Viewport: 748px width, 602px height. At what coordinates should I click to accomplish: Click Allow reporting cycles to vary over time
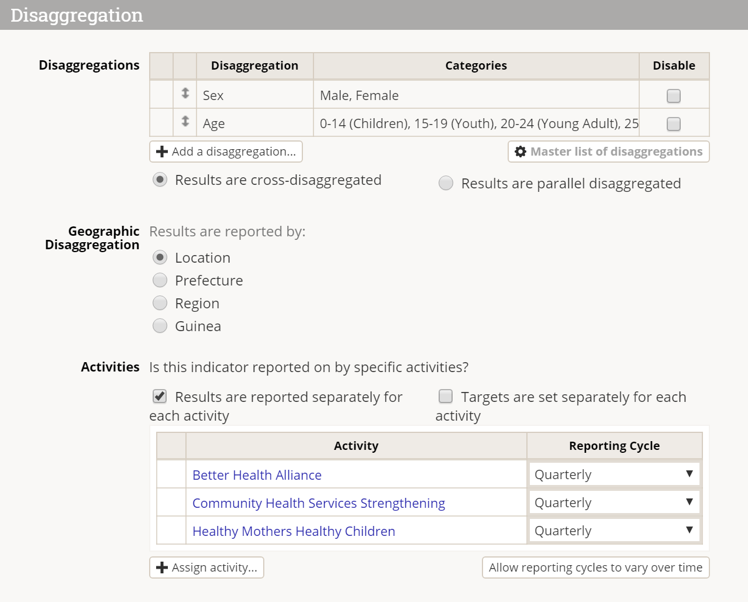point(595,567)
